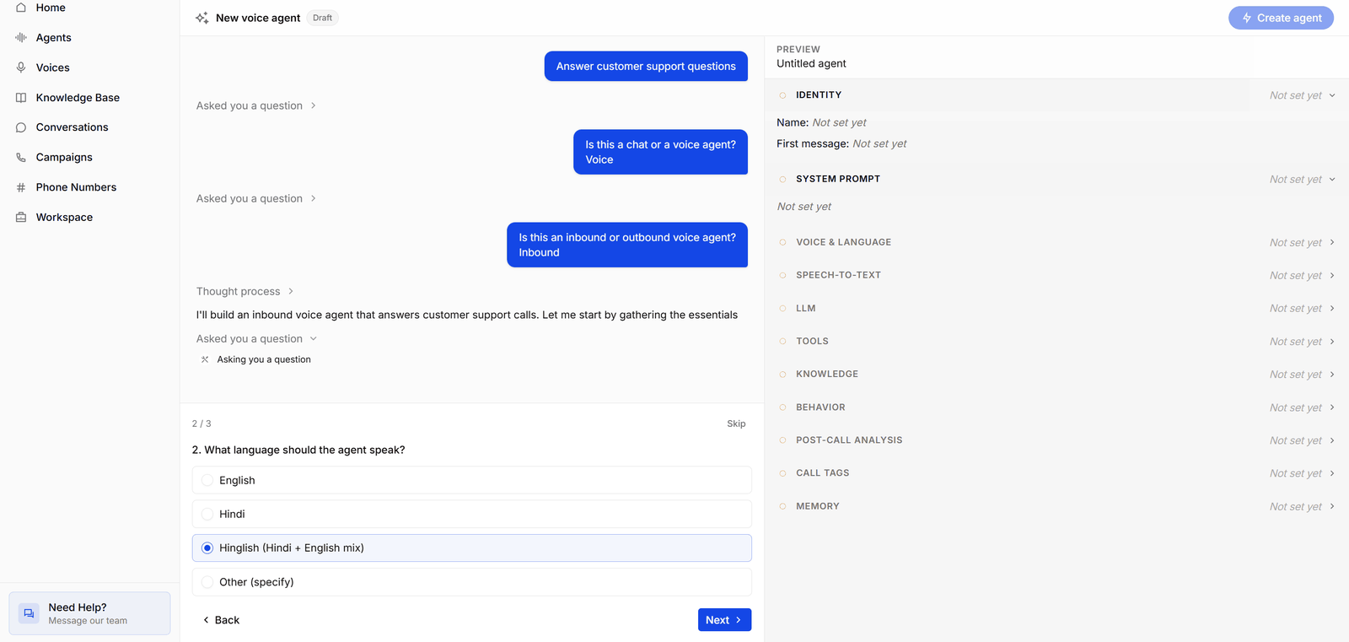Skip the current language question

(736, 424)
